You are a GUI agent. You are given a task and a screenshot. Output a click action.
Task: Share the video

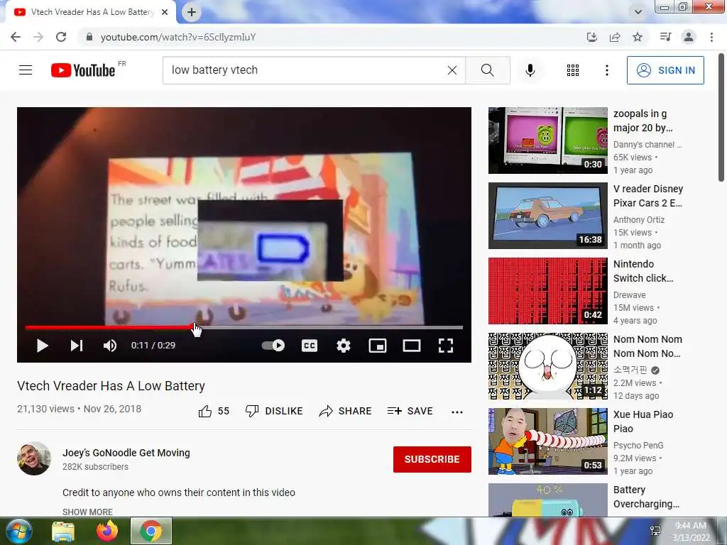tap(346, 411)
